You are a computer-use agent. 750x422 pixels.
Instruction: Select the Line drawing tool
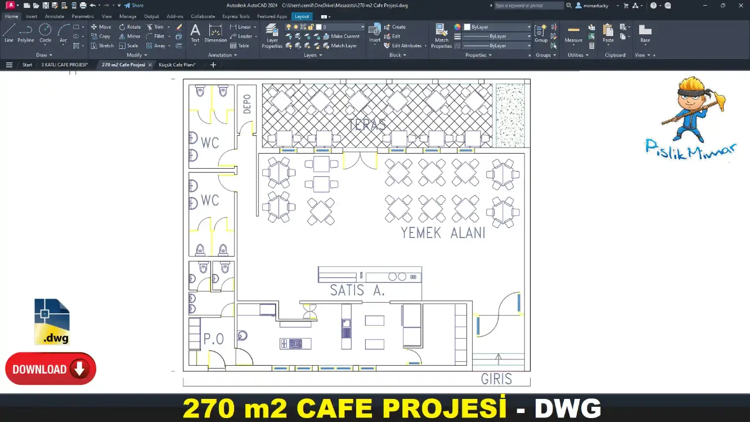tap(9, 33)
